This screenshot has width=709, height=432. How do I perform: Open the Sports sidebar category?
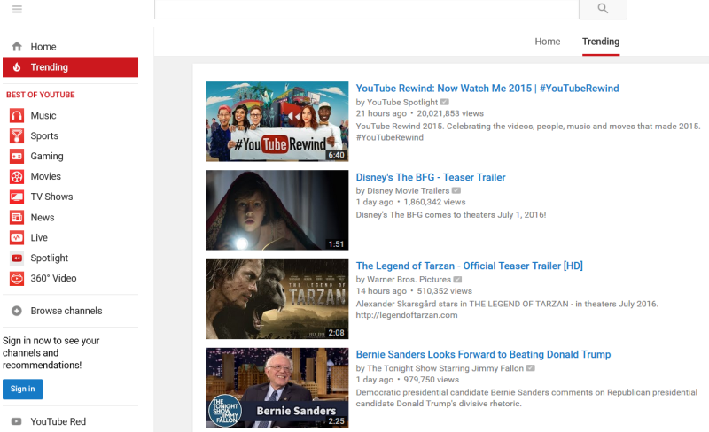click(44, 136)
